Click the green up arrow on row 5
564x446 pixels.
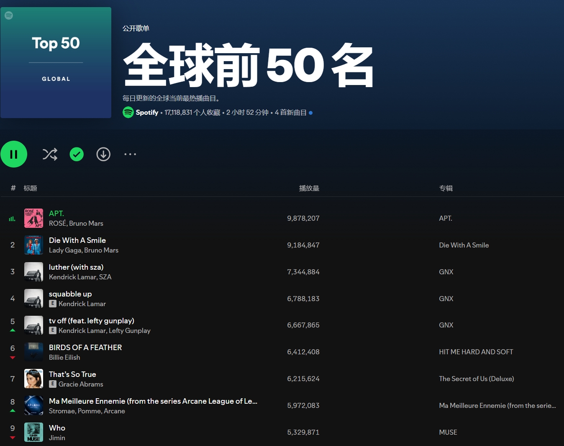[13, 330]
